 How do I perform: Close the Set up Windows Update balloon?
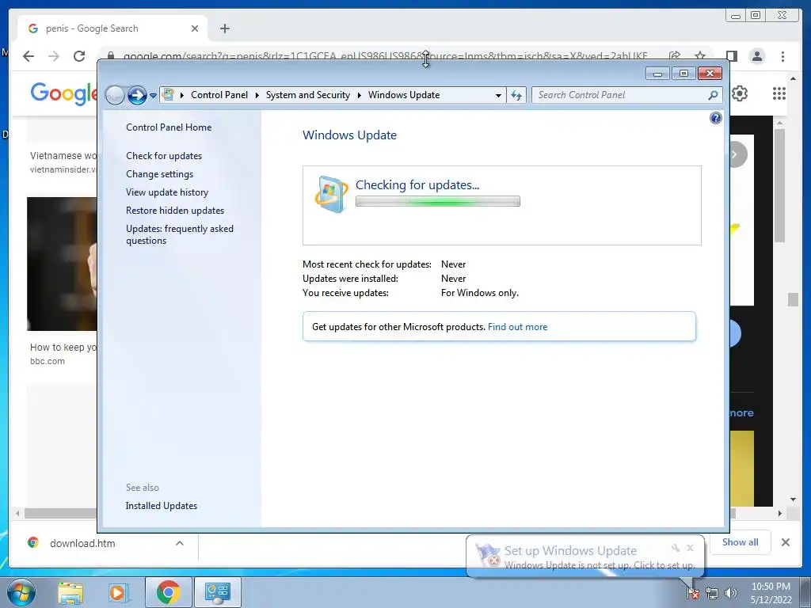pyautogui.click(x=690, y=548)
